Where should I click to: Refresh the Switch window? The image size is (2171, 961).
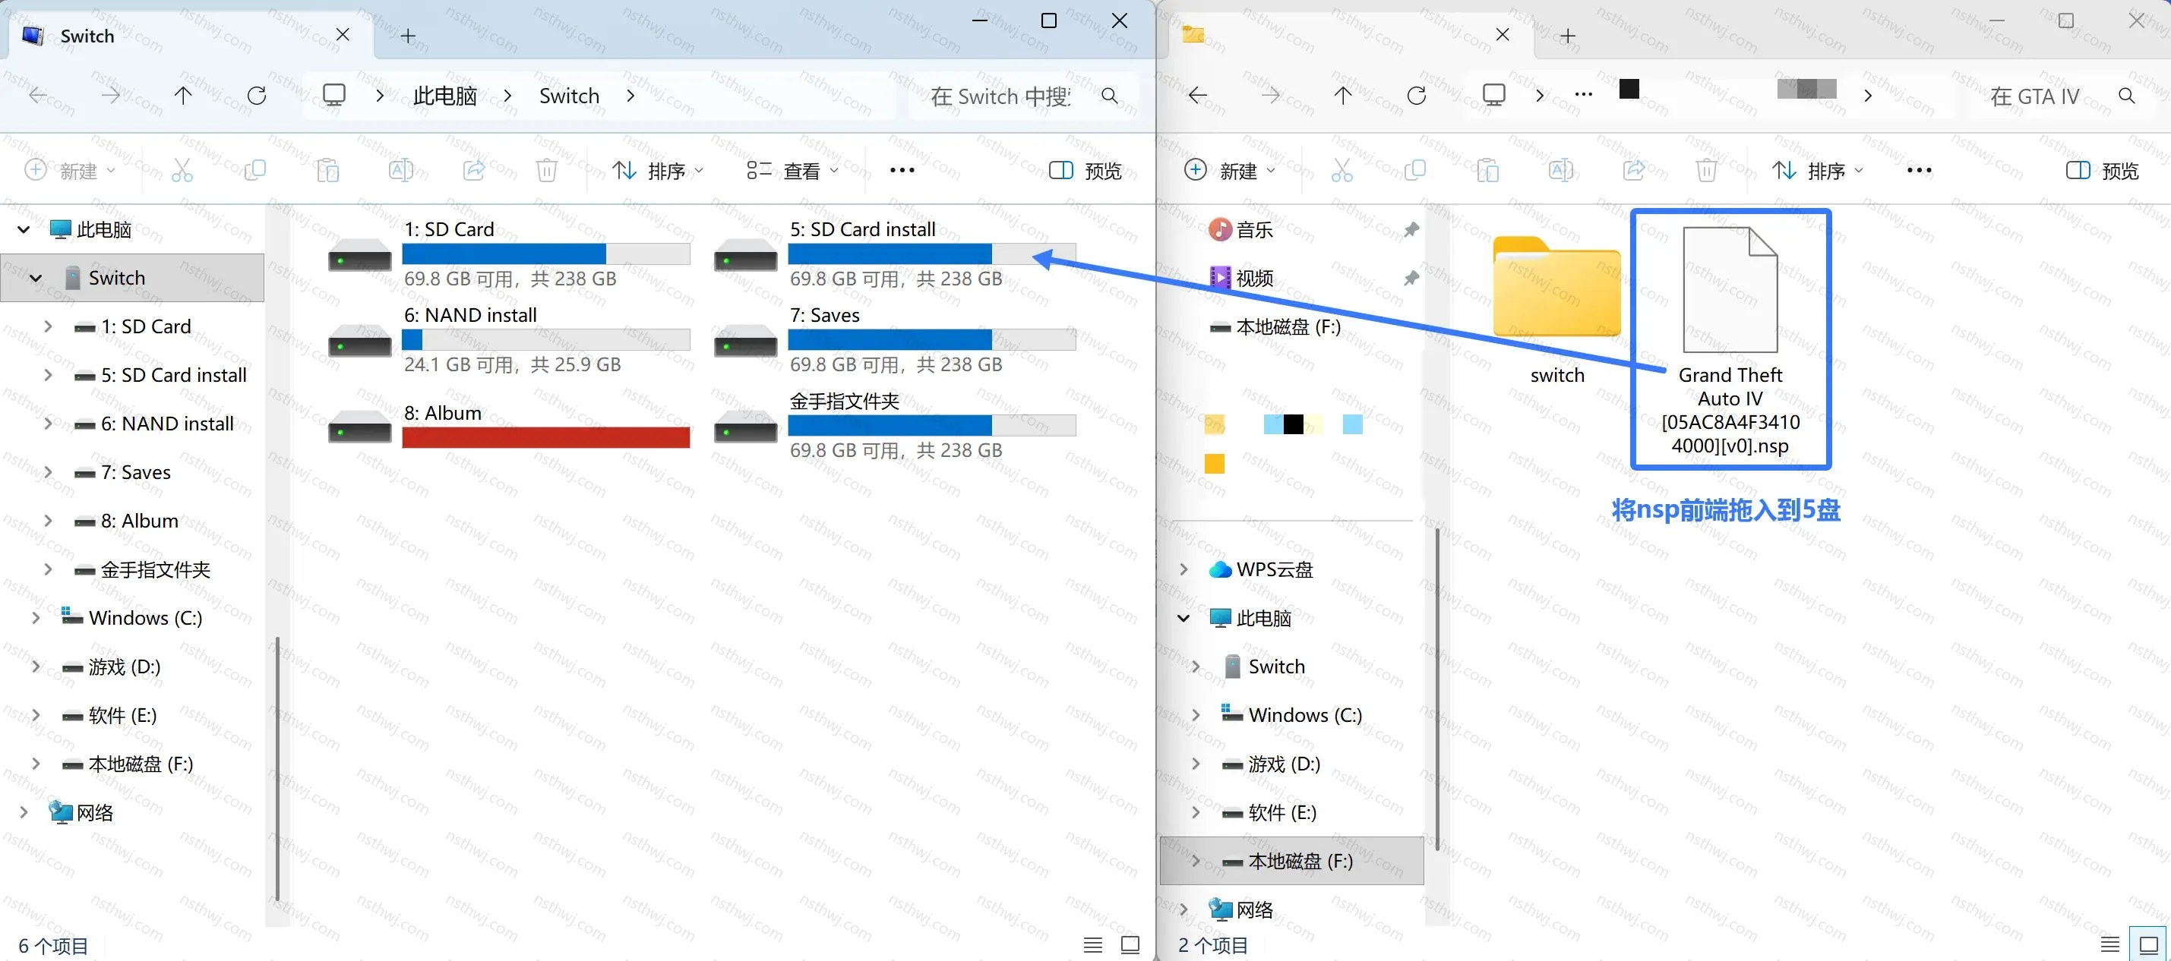point(257,95)
